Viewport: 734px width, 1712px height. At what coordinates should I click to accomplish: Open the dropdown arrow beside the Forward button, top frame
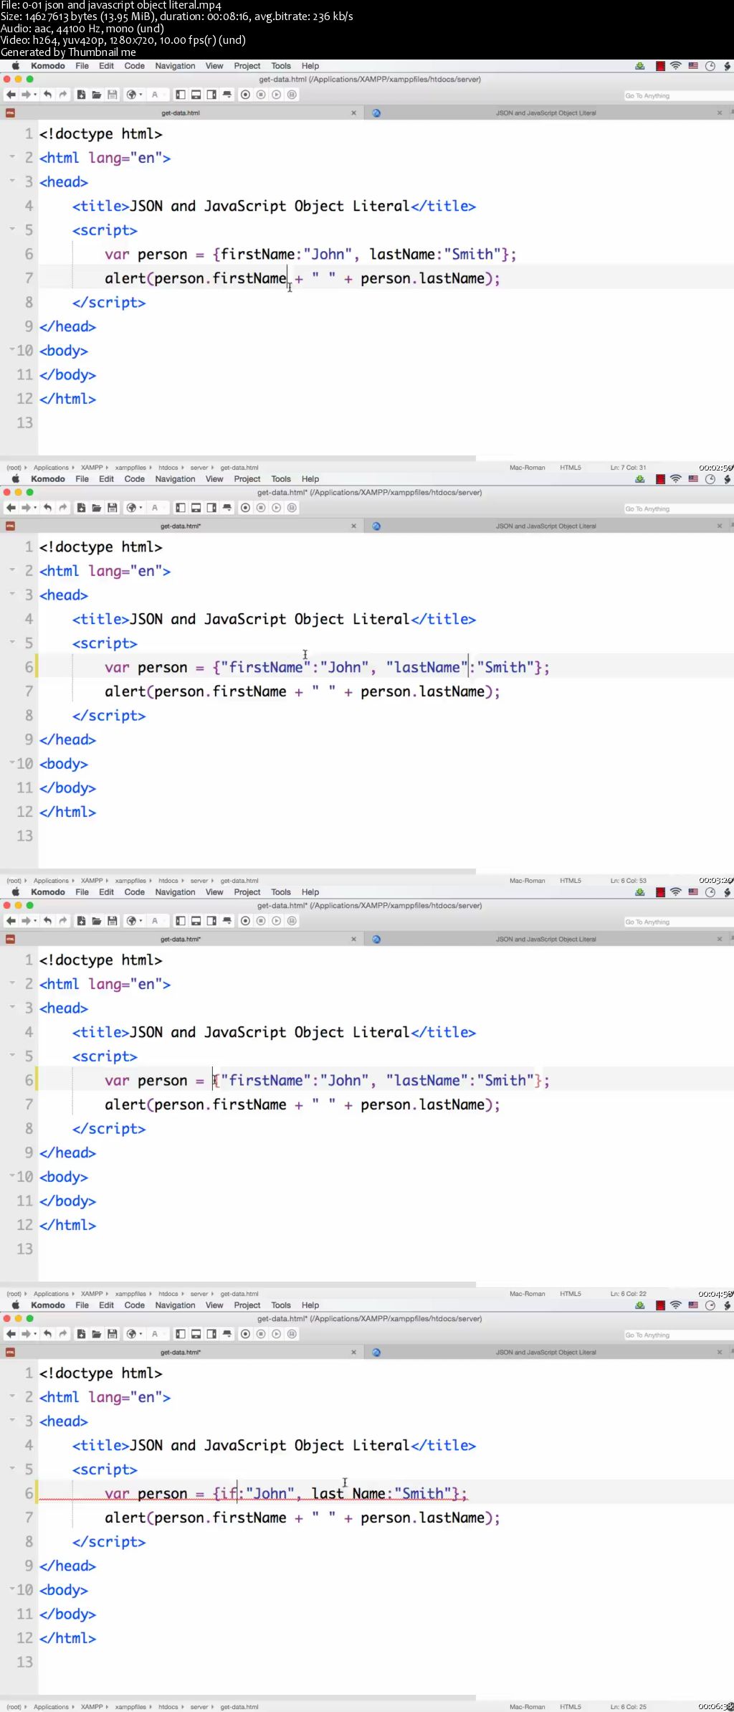[x=35, y=95]
